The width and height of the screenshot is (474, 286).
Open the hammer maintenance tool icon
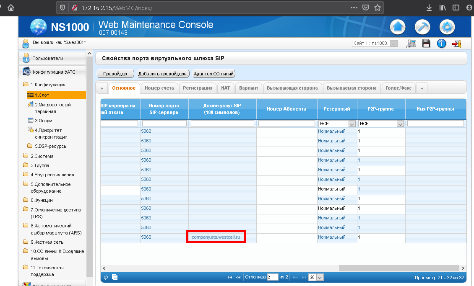point(422,27)
